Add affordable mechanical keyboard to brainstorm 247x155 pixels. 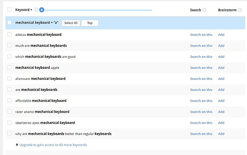(x=221, y=101)
